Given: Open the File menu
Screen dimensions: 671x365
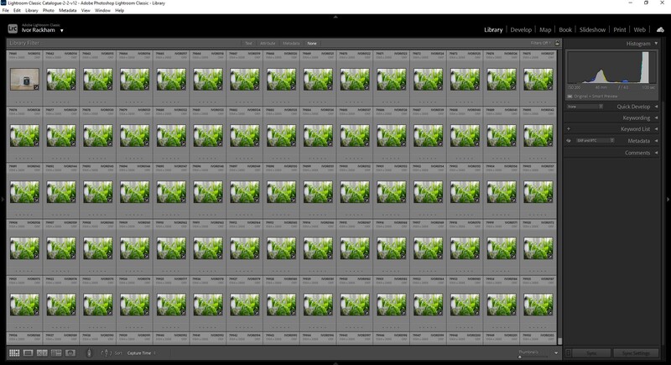Looking at the screenshot, I should [6, 10].
